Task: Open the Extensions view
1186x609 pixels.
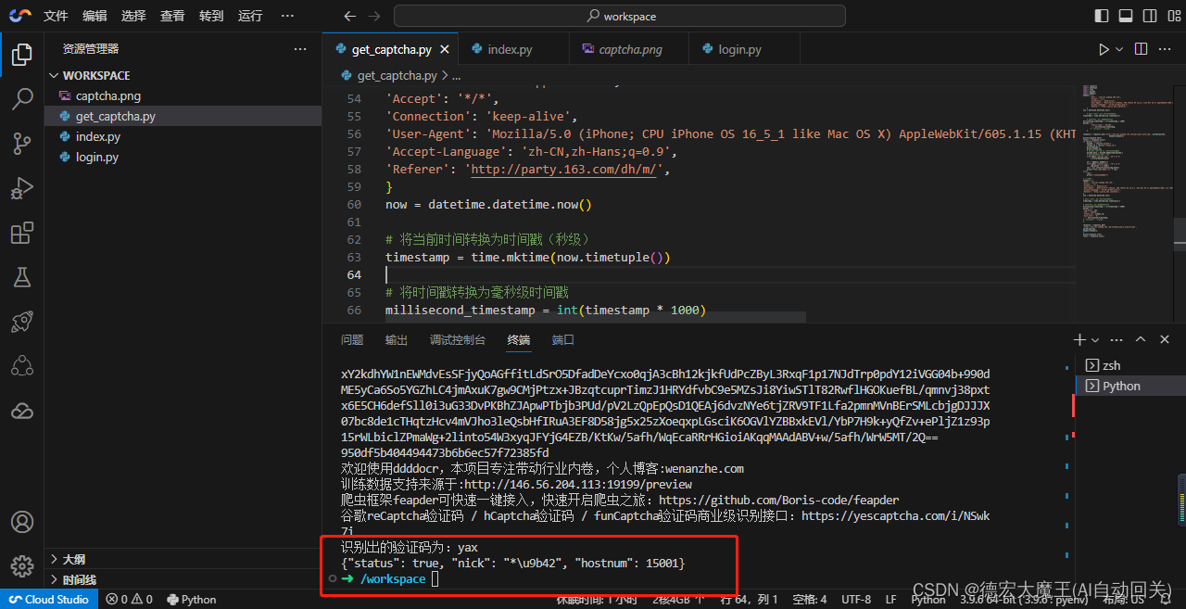Action: pos(22,233)
